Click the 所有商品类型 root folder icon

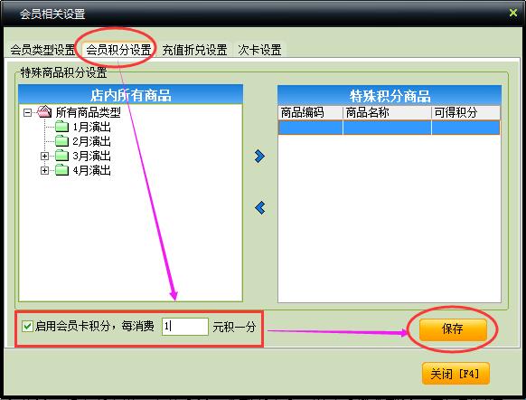pyautogui.click(x=44, y=112)
